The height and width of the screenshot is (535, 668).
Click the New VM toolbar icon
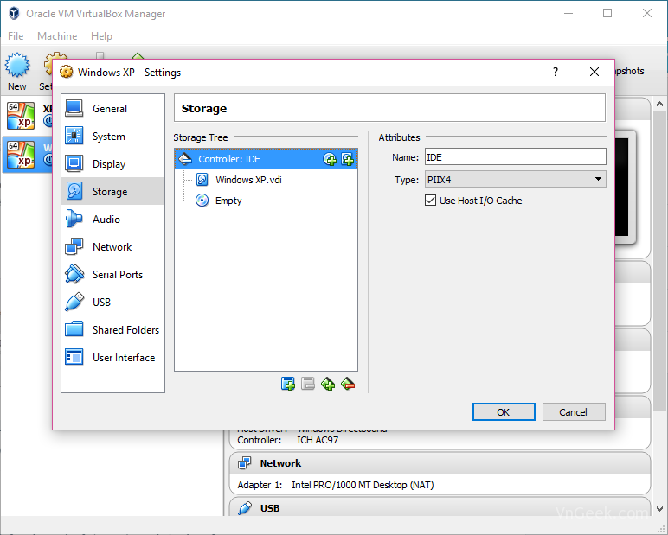[x=17, y=72]
